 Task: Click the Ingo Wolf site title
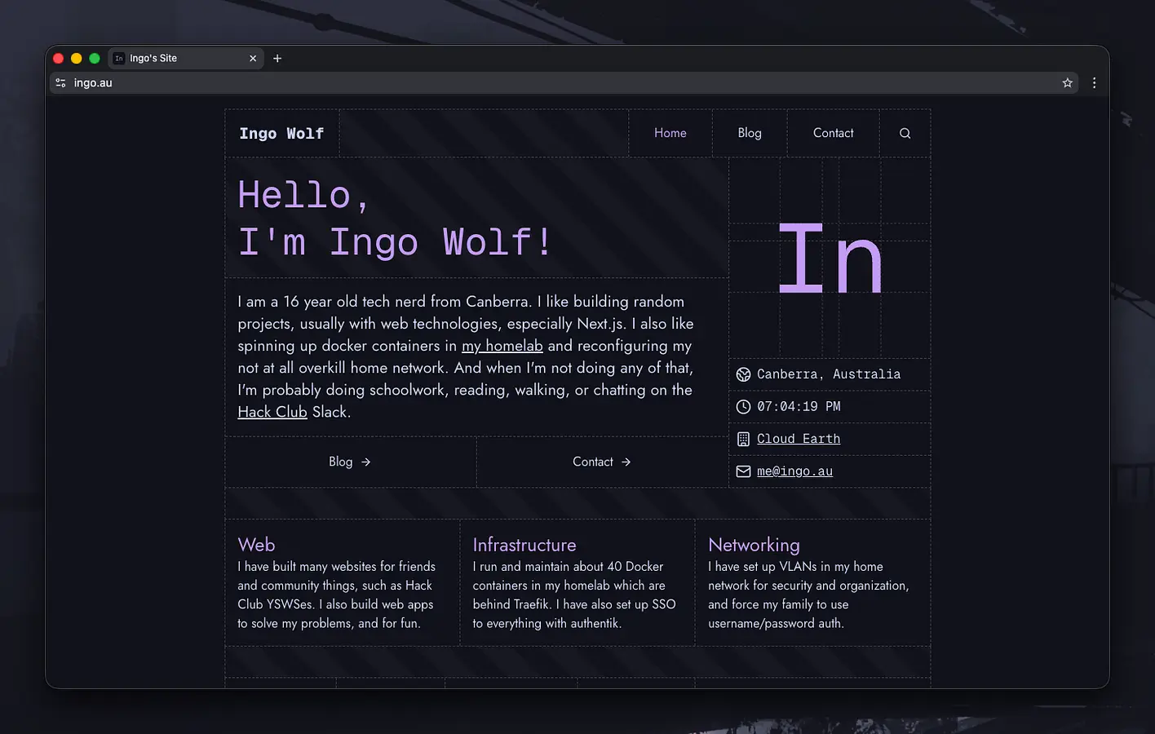coord(281,133)
